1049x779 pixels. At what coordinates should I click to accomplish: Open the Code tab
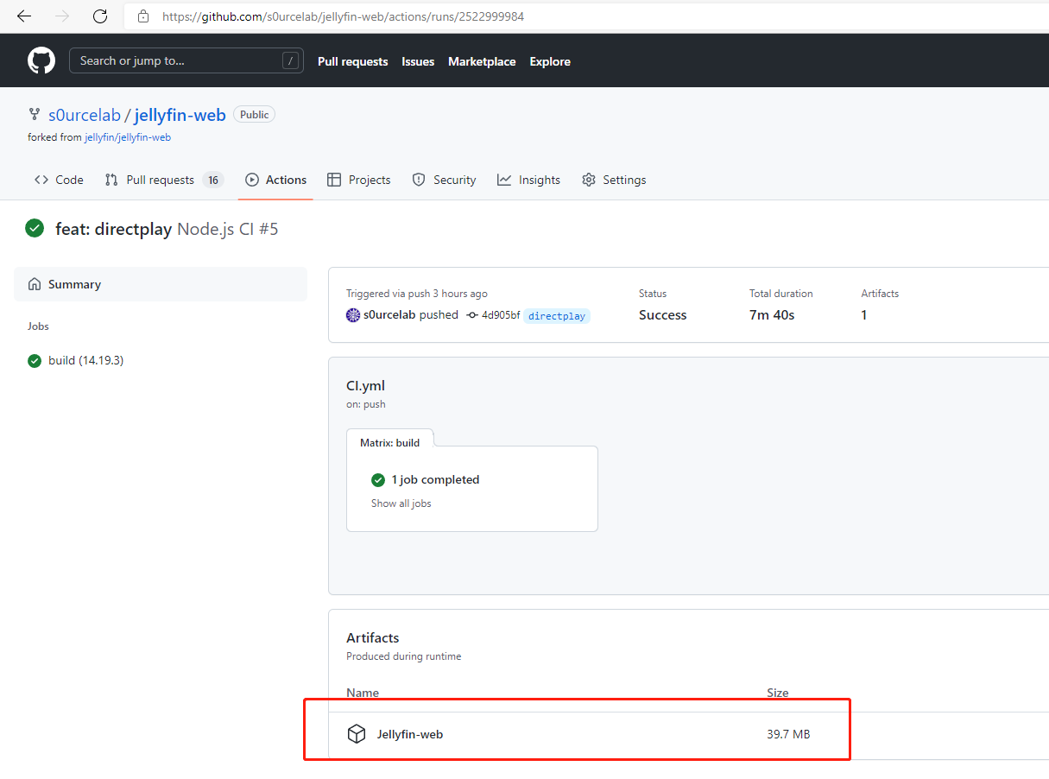pyautogui.click(x=60, y=180)
